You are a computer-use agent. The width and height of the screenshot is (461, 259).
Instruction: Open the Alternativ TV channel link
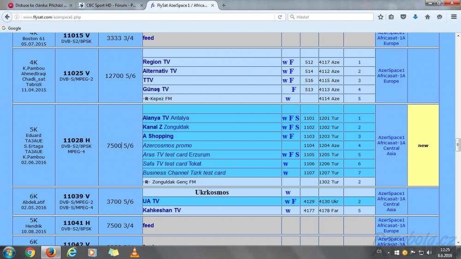(160, 71)
